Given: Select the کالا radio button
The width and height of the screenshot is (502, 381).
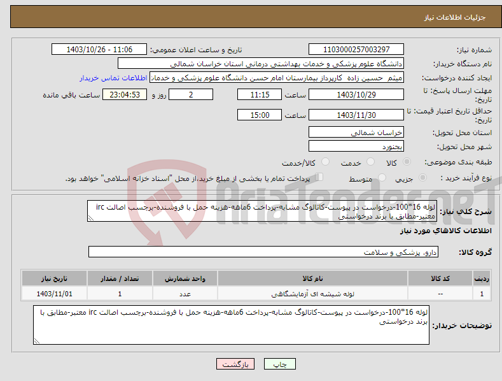Looking at the screenshot, I should (407, 162).
